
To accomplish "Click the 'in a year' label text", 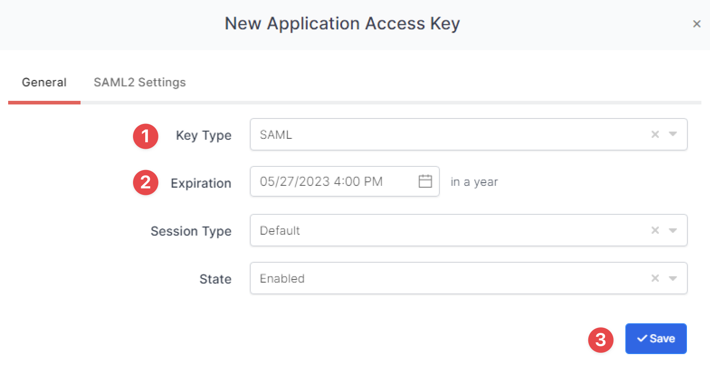I will point(474,181).
